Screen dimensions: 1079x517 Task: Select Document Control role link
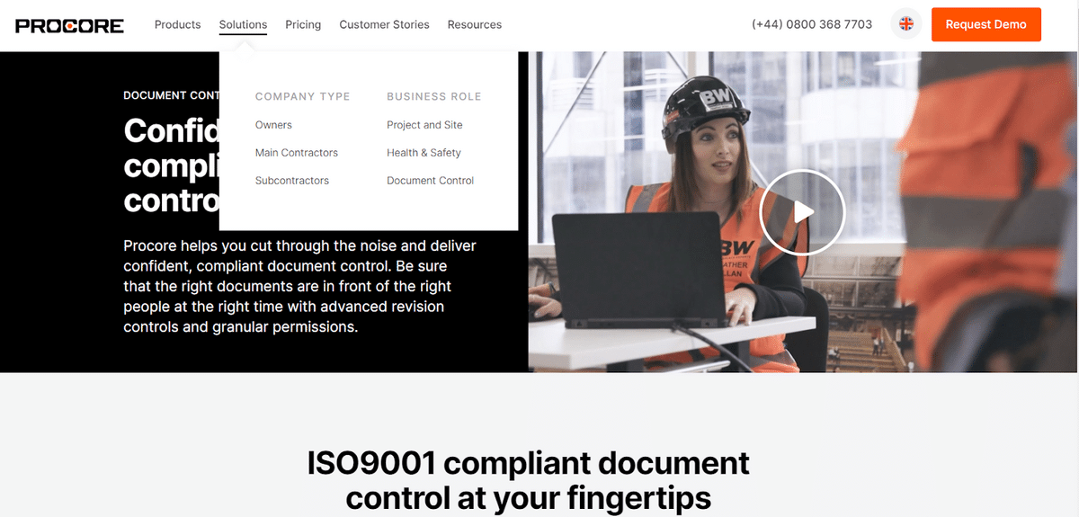(430, 181)
